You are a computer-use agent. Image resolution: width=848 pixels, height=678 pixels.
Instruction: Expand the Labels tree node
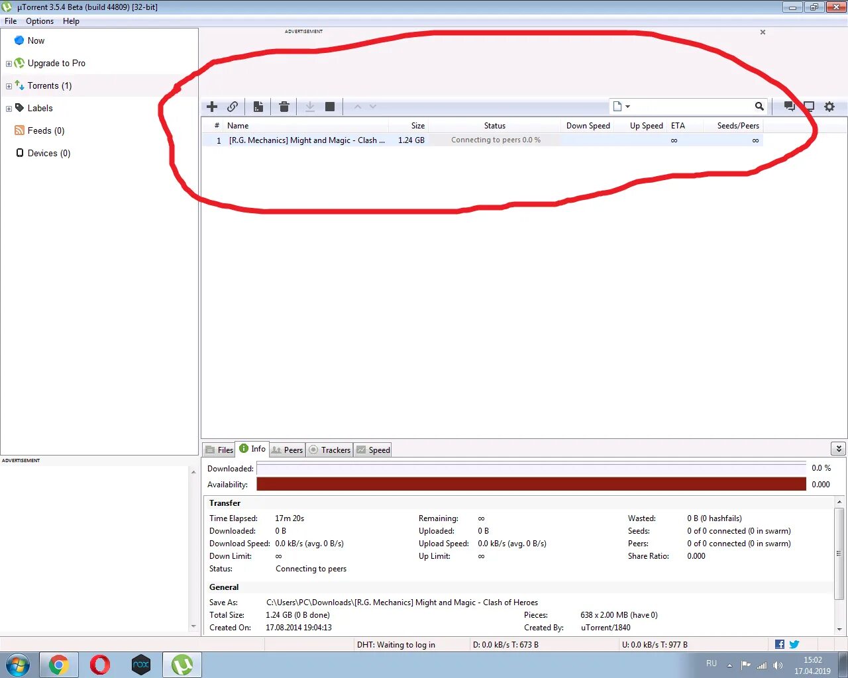coord(9,109)
